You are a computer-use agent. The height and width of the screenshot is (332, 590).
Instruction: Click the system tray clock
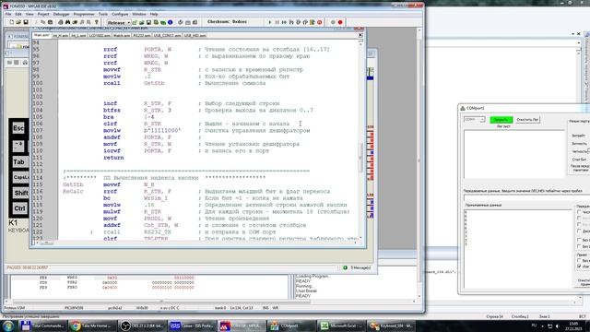(x=573, y=326)
